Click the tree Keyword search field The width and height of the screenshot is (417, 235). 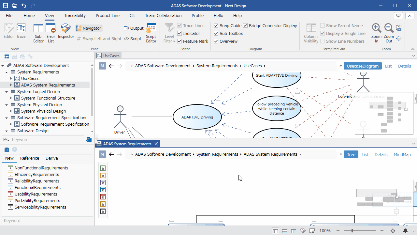[x=48, y=139]
